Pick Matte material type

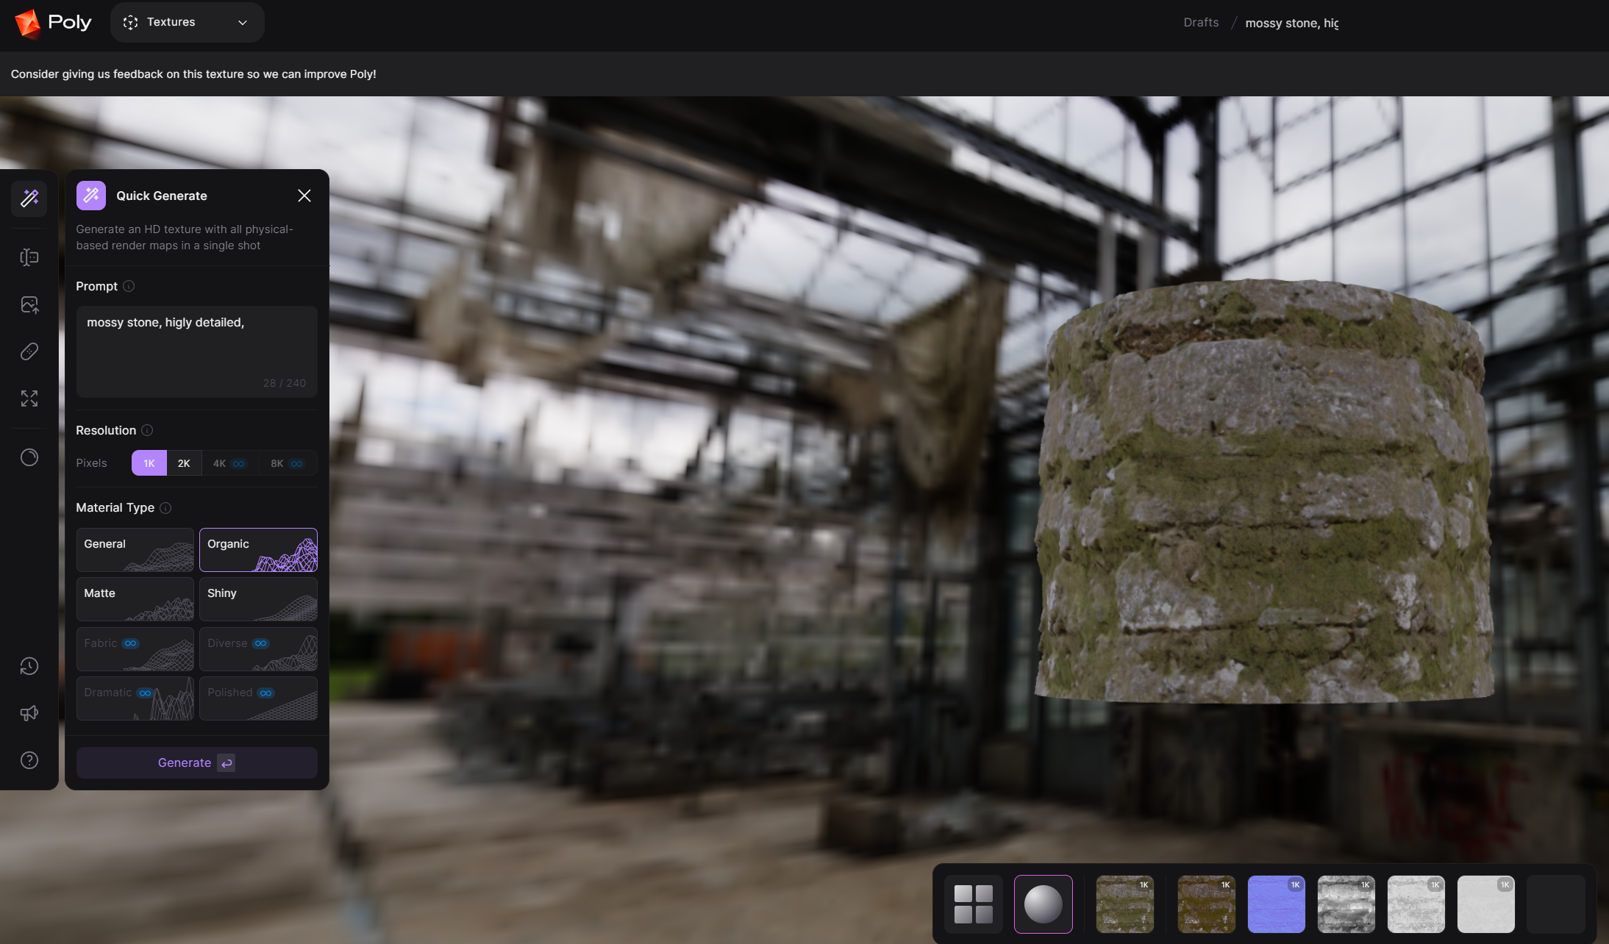click(x=135, y=598)
